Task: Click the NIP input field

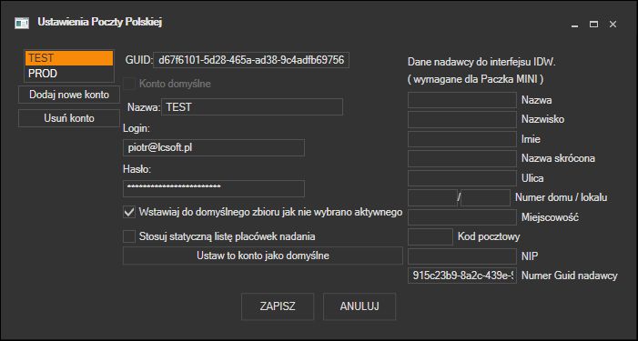Action: click(462, 256)
